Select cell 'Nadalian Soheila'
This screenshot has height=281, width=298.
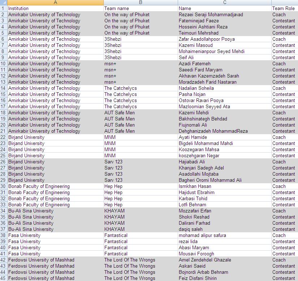click(x=225, y=88)
